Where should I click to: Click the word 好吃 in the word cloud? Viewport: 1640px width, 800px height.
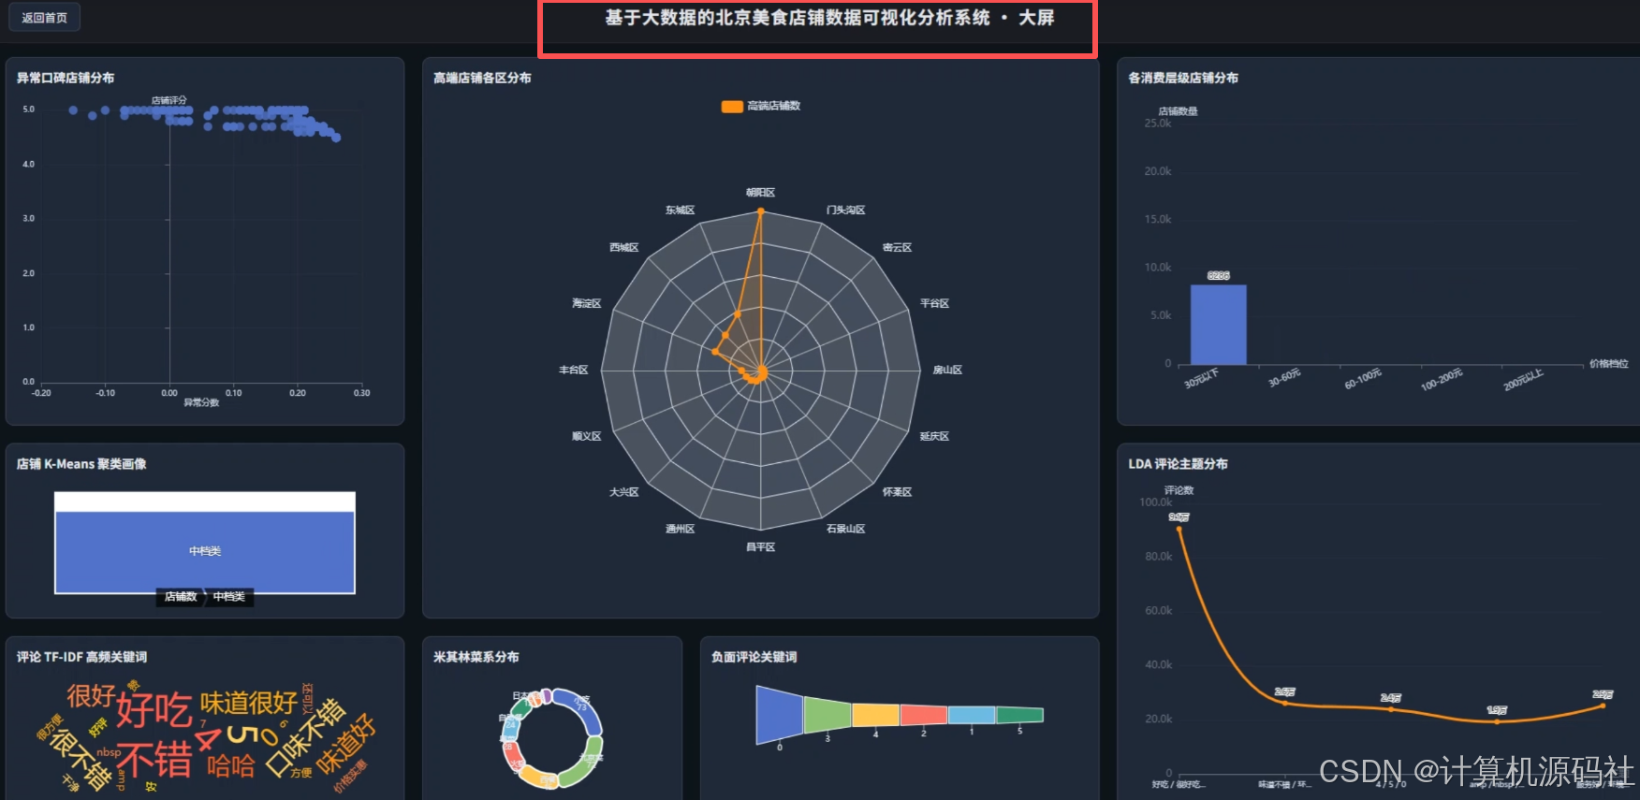coord(154,710)
